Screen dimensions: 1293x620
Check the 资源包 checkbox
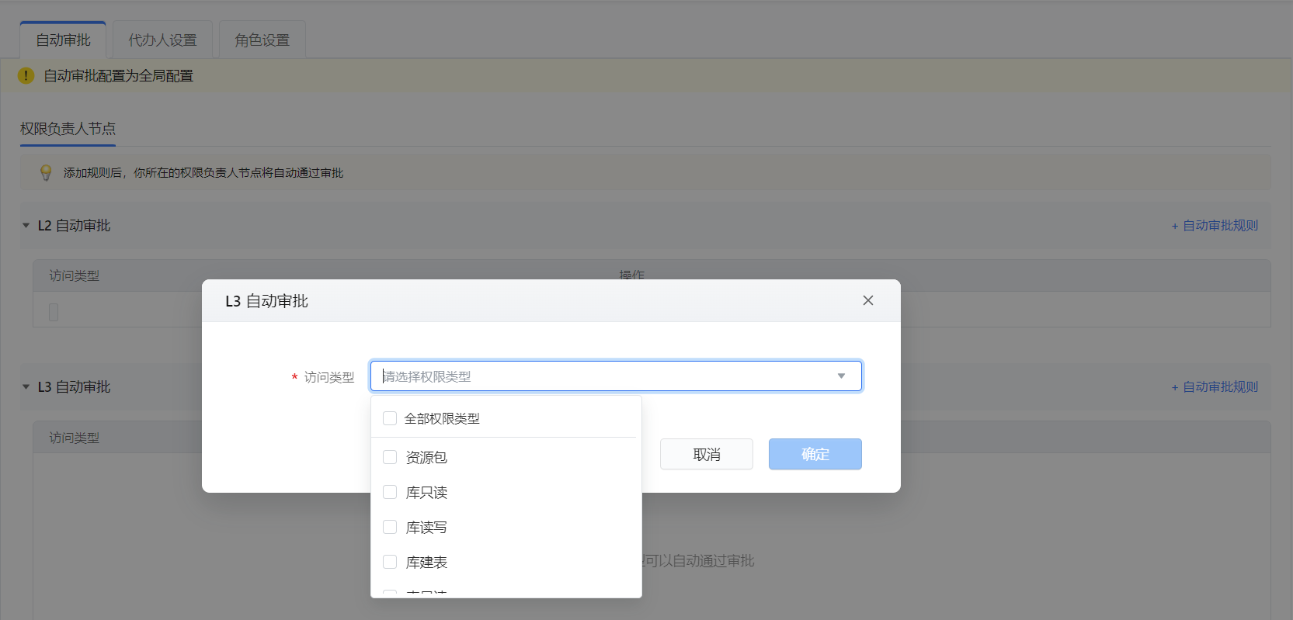[x=390, y=457]
